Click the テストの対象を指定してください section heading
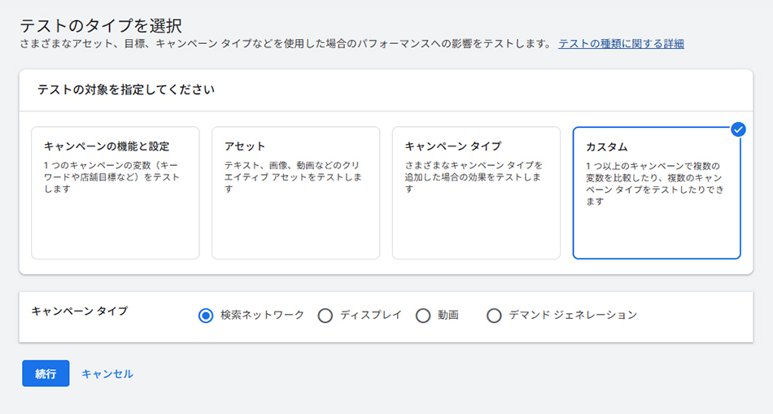 [x=126, y=90]
